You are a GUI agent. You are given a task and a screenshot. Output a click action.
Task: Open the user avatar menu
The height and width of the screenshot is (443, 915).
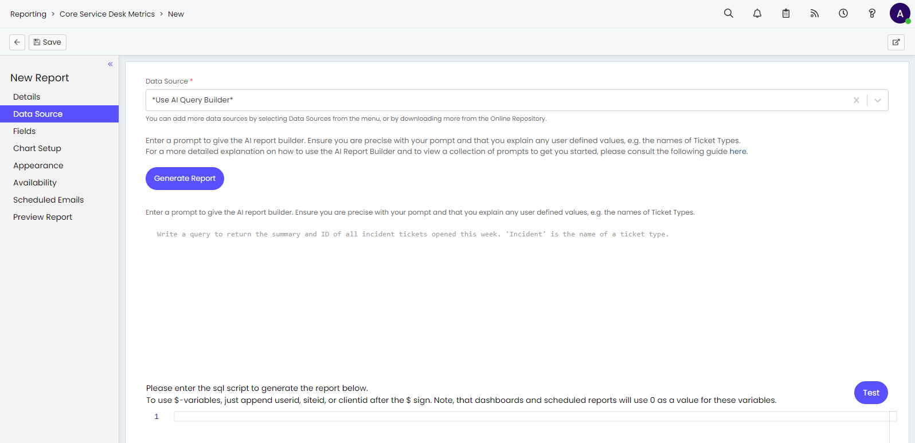click(x=900, y=14)
